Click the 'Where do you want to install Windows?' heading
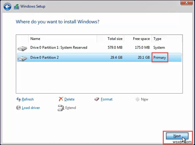The height and width of the screenshot is (145, 195). [x=58, y=22]
